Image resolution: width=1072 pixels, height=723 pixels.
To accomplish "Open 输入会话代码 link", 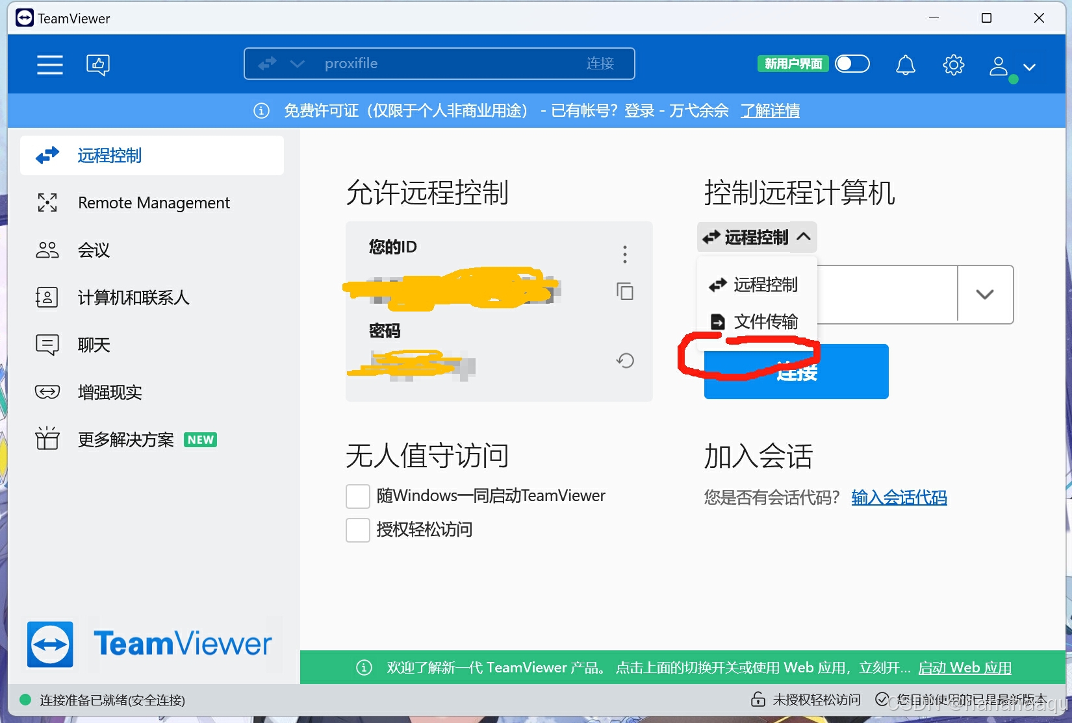I will pos(899,497).
